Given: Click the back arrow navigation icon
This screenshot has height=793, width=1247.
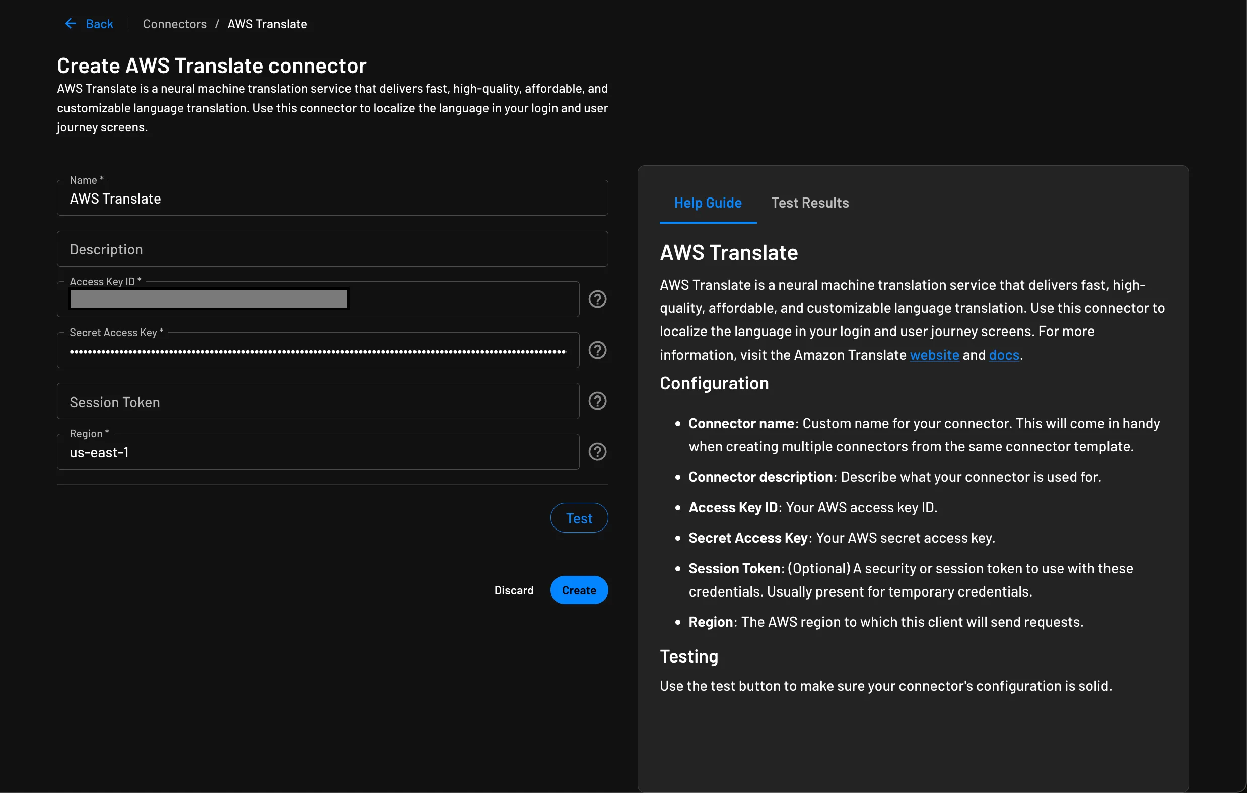Looking at the screenshot, I should click(x=71, y=23).
